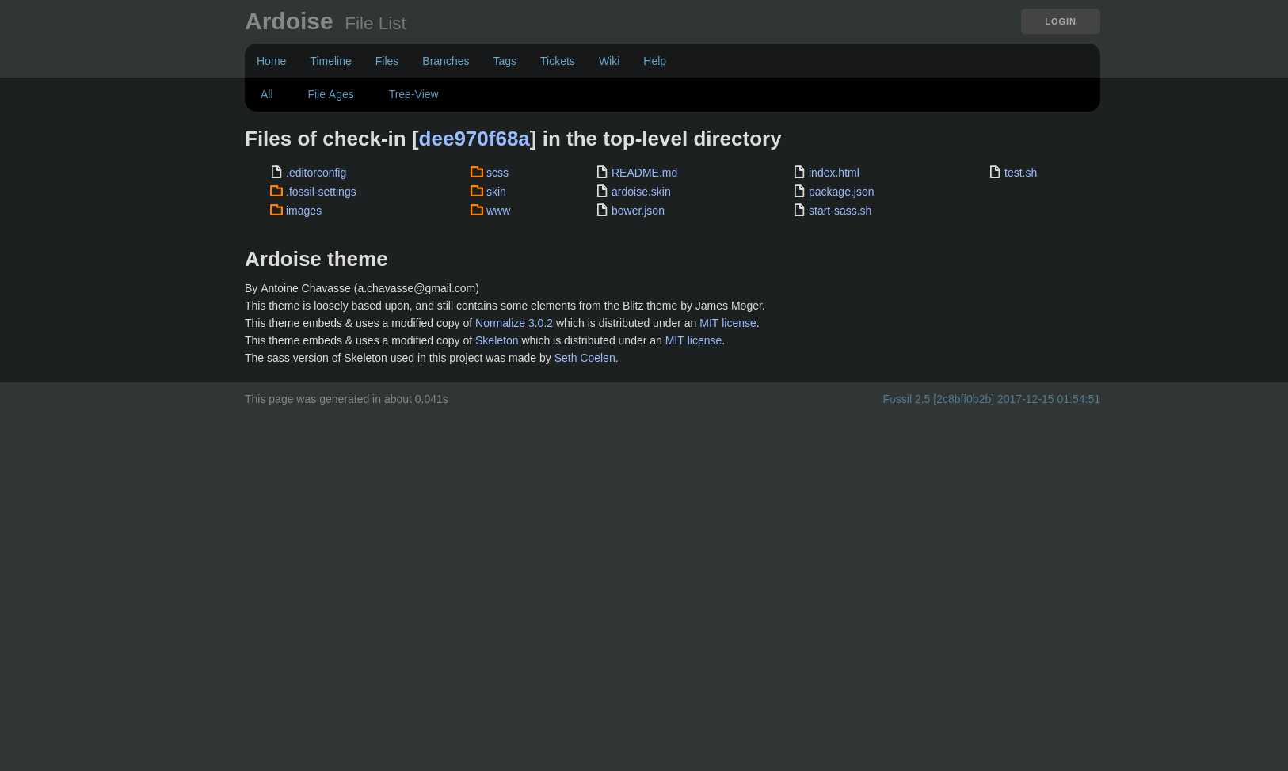Follow the Skeleton link
The width and height of the screenshot is (1288, 771).
tap(497, 340)
